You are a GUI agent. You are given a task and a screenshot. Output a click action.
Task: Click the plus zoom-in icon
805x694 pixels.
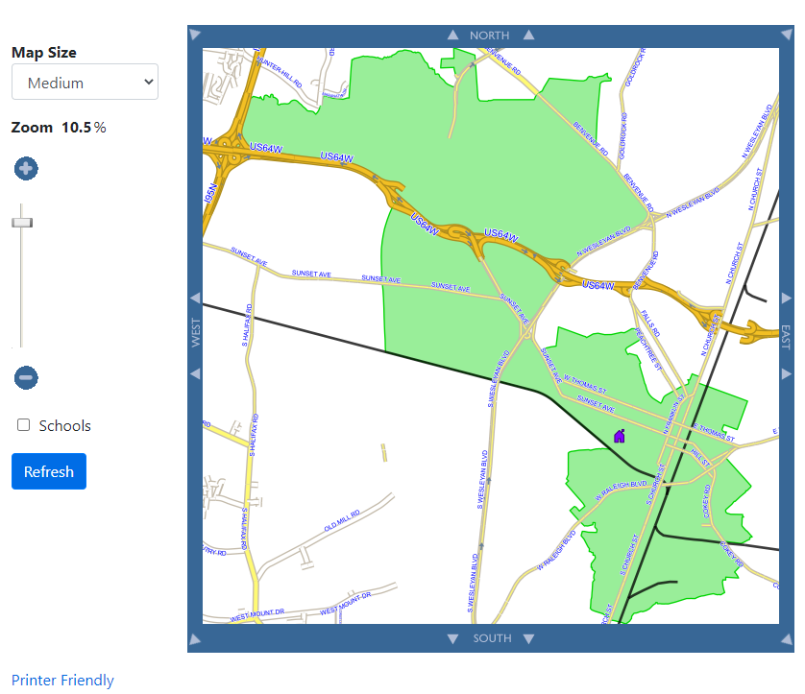pyautogui.click(x=26, y=169)
